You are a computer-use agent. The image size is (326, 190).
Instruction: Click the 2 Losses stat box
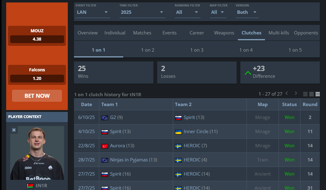(197, 73)
